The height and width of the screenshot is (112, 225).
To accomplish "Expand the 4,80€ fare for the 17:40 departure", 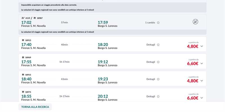I will tap(202, 46).
